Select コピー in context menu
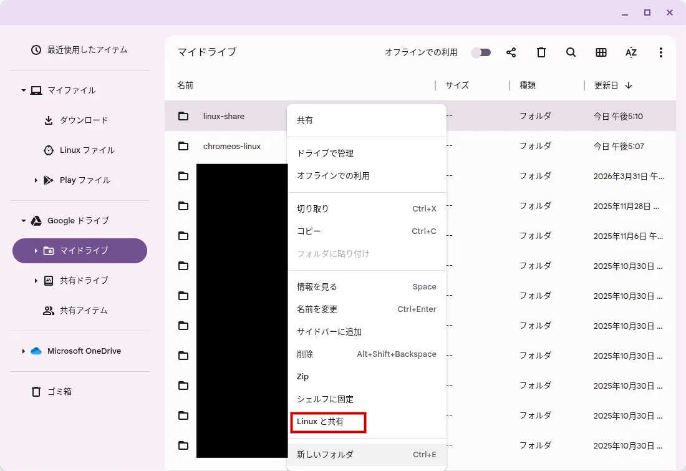686x471 pixels. pyautogui.click(x=367, y=231)
